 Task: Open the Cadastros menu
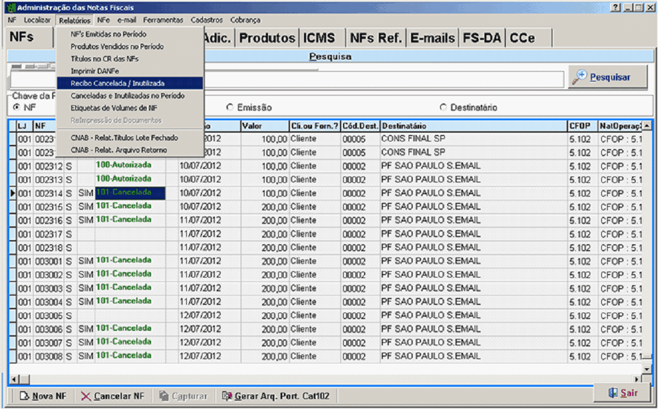[207, 20]
